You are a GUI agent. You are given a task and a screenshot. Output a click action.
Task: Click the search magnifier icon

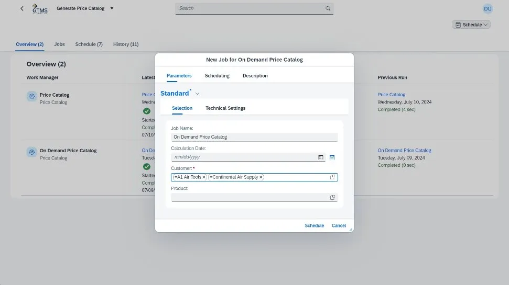pos(328,8)
